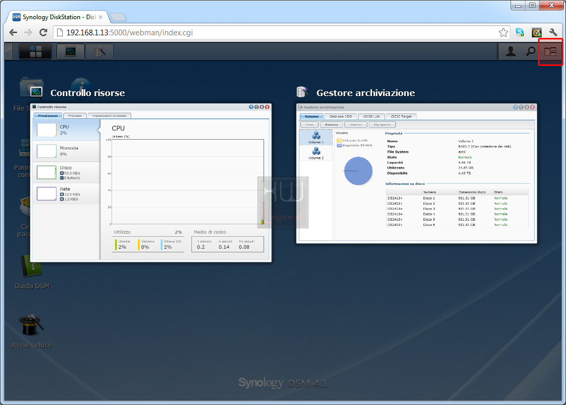Click the volume usage pie chart

click(358, 171)
